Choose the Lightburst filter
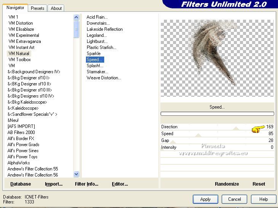The width and height of the screenshot is (278, 208). coord(97,41)
